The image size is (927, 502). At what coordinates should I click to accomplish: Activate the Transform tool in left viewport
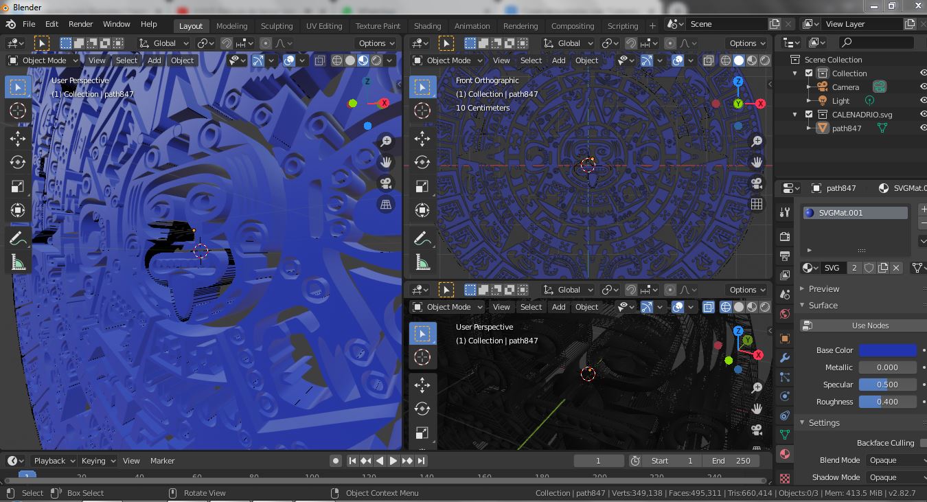point(18,210)
